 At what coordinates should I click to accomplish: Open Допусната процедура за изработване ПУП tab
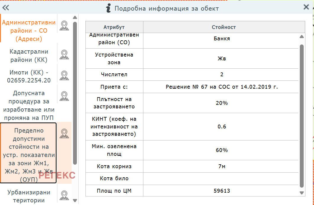tap(29, 105)
